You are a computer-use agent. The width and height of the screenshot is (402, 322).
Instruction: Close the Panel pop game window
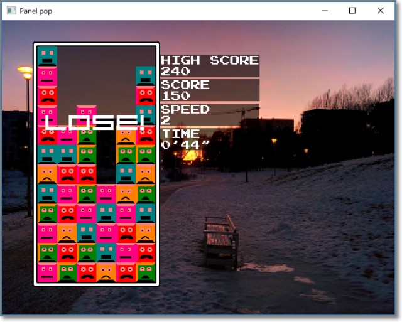tap(381, 11)
